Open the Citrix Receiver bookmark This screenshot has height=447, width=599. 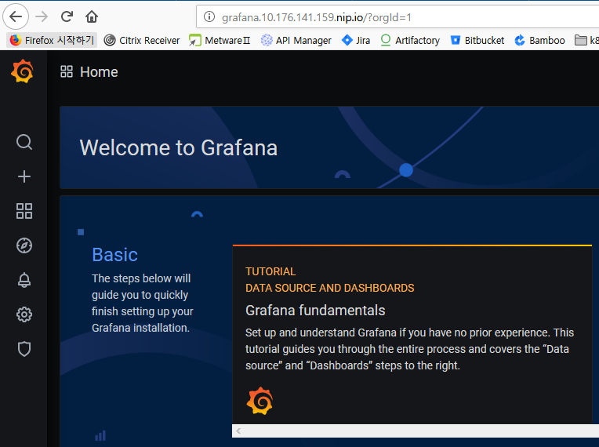(142, 40)
